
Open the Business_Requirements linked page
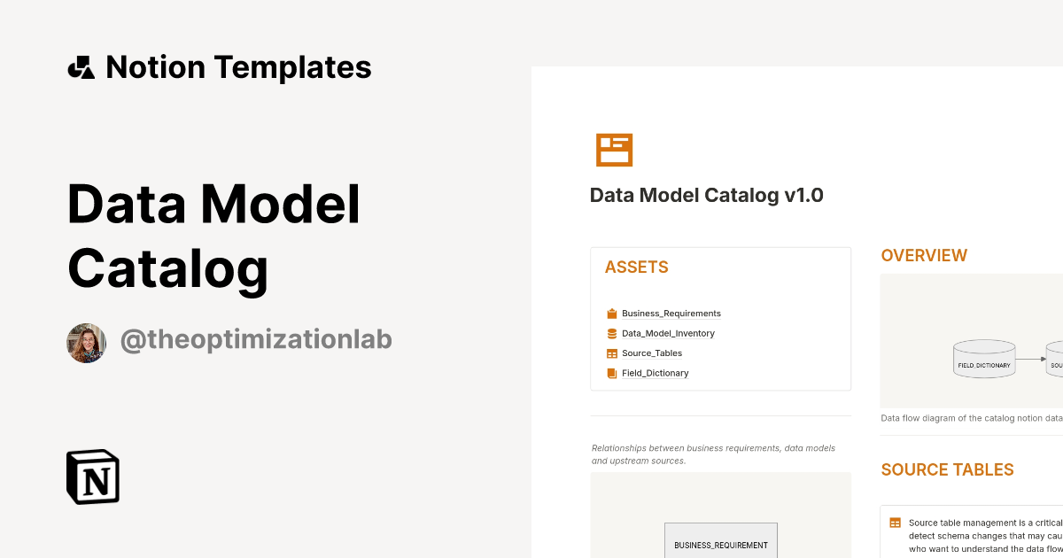coord(671,313)
